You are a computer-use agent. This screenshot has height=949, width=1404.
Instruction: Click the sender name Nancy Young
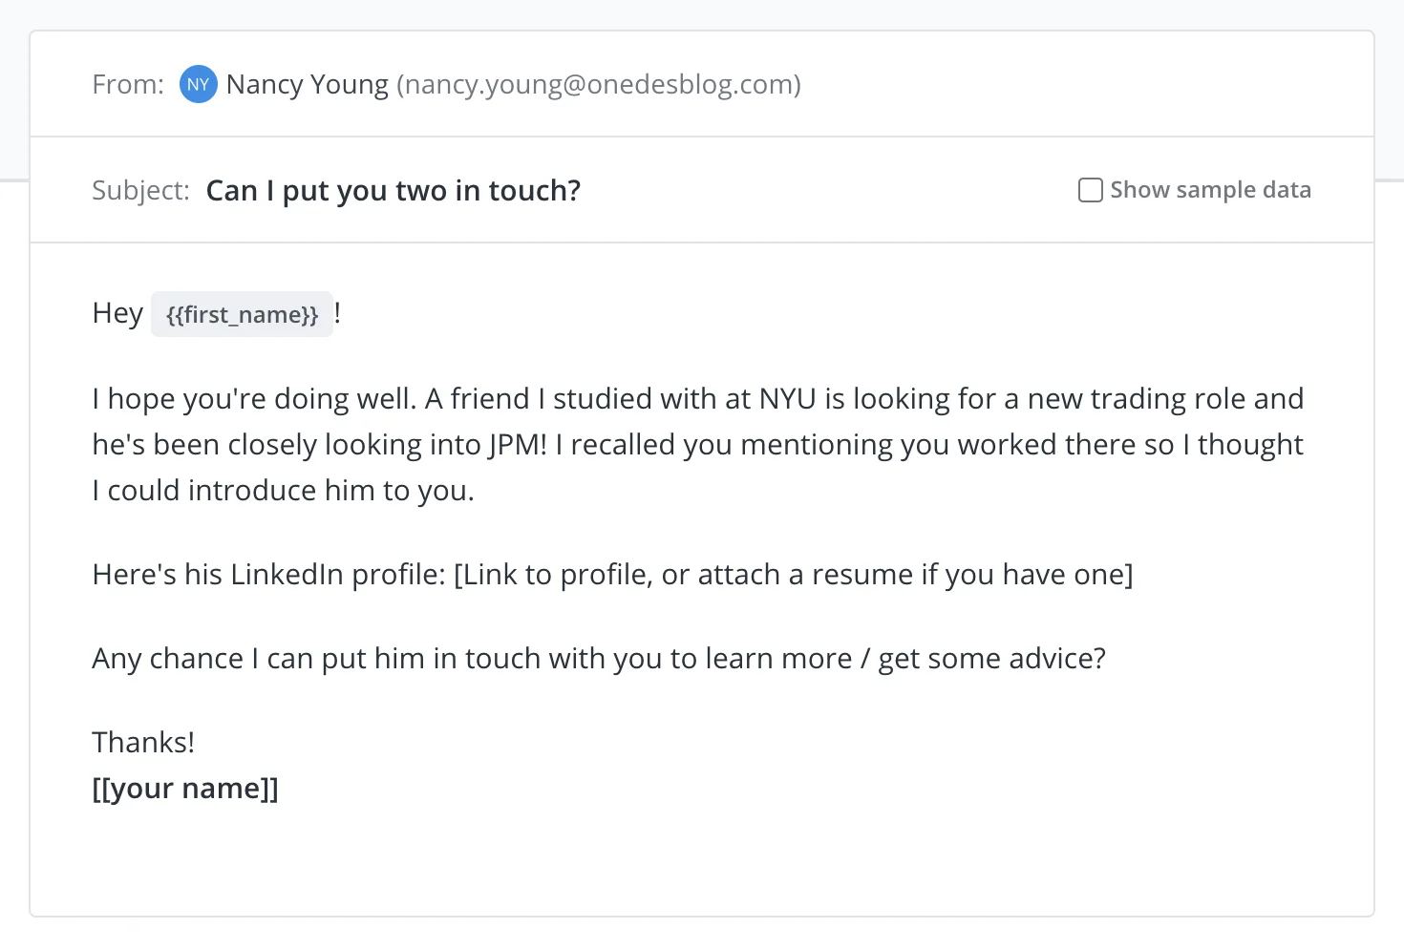(x=307, y=84)
